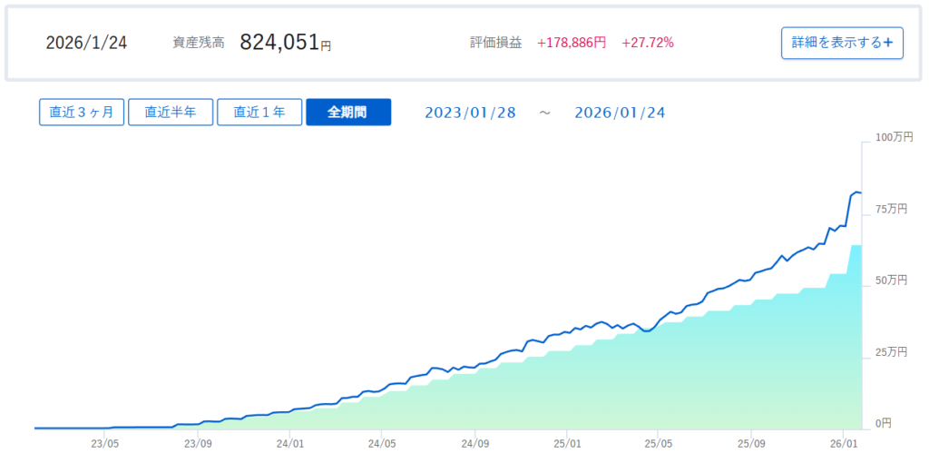Click the 23/05 x-axis tick label
Screen dimensions: 929x463
click(x=105, y=444)
